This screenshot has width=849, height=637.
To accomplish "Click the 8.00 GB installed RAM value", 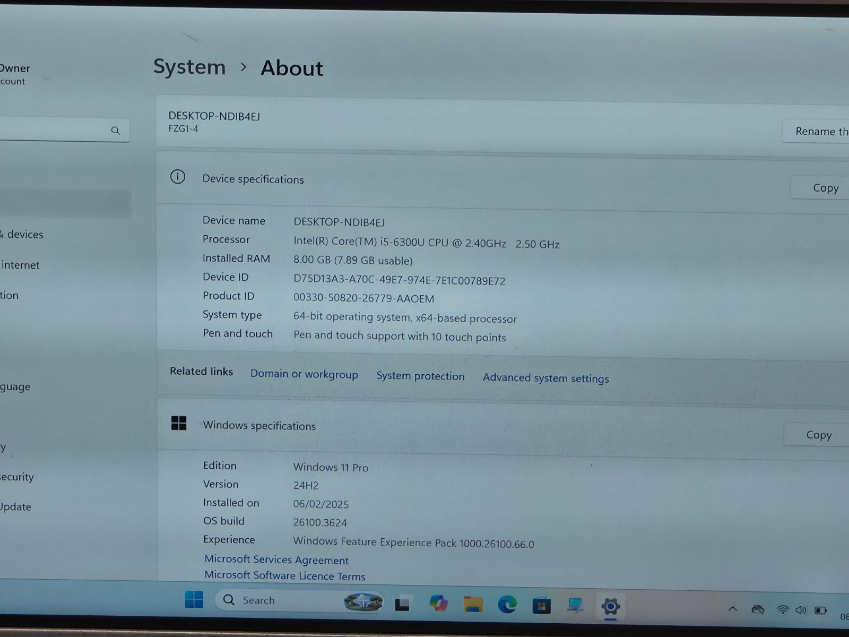I will (353, 260).
